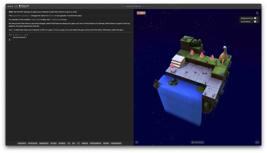The height and width of the screenshot is (153, 267).
Task: Click the Goal instruction text
Action: [x=43, y=12]
